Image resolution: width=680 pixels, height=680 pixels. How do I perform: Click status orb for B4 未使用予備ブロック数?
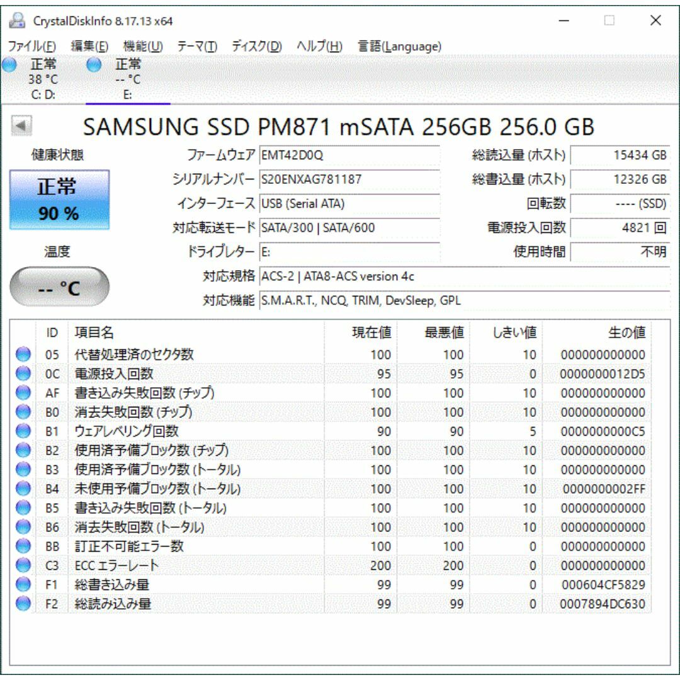tap(23, 489)
